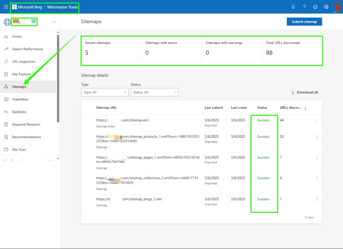The height and width of the screenshot is (249, 343).
Task: Click the Sitemaps with errors card
Action: click(171, 51)
